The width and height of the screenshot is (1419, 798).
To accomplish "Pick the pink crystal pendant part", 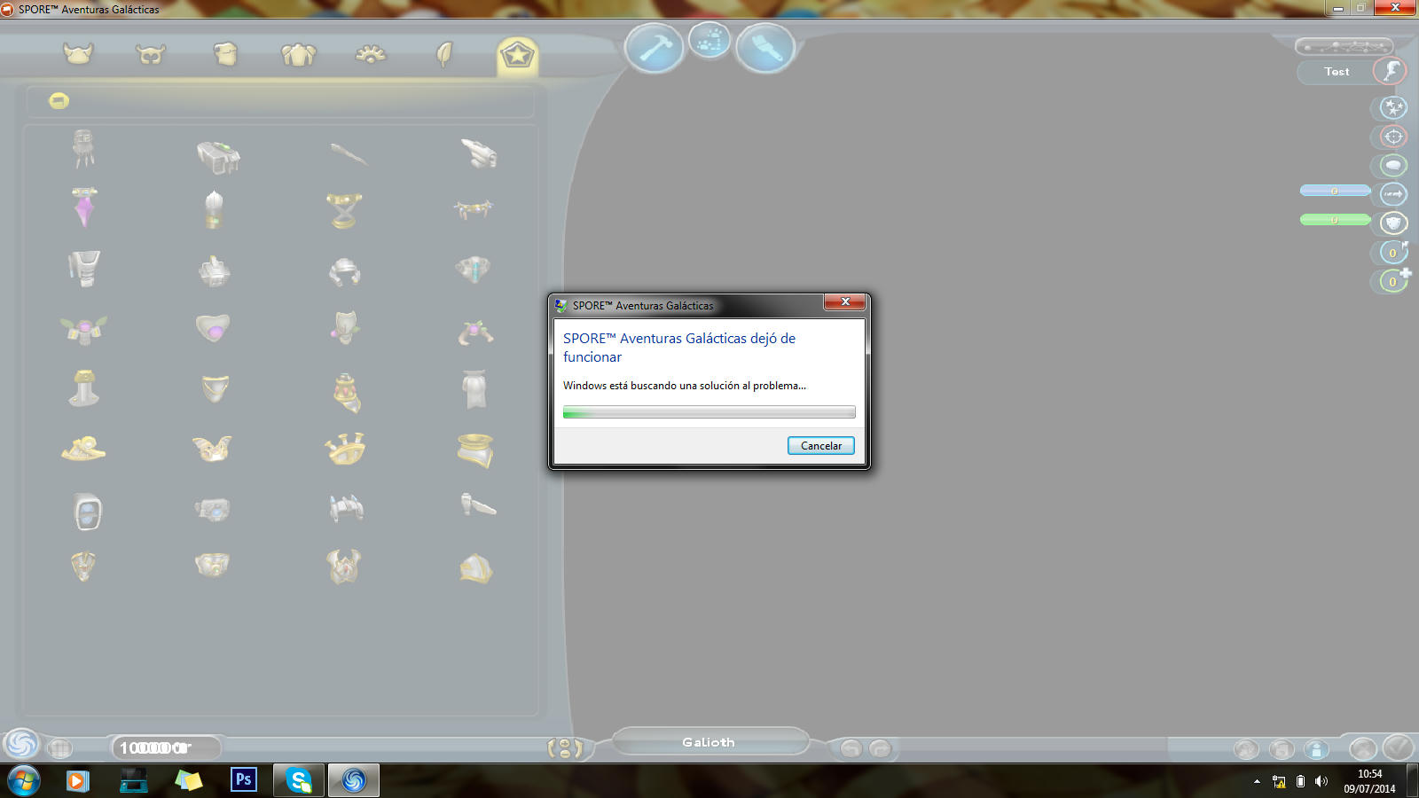I will click(x=84, y=207).
